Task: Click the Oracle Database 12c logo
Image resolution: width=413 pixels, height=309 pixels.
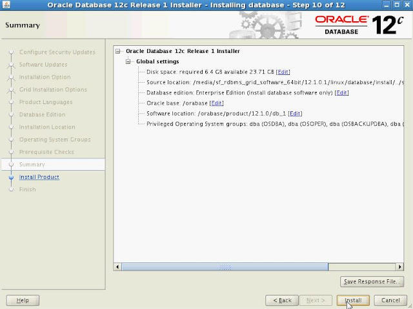Action: [x=359, y=25]
